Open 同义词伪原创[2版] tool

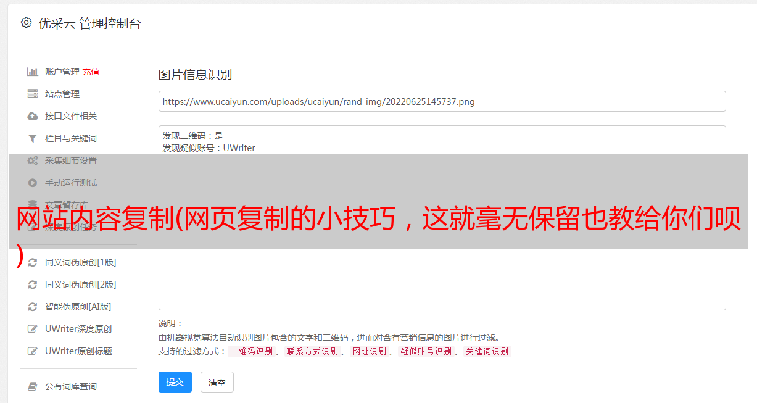81,285
